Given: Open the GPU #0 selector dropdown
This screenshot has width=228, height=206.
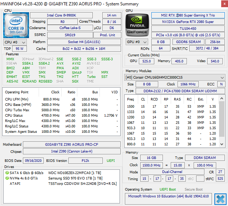Looking at the screenshot, I should coord(137,42).
